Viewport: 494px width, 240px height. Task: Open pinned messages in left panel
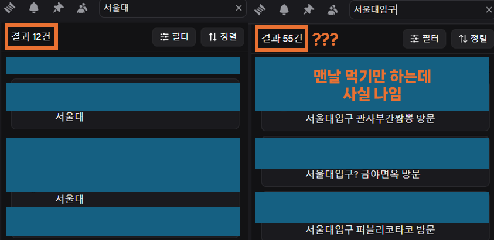click(58, 9)
